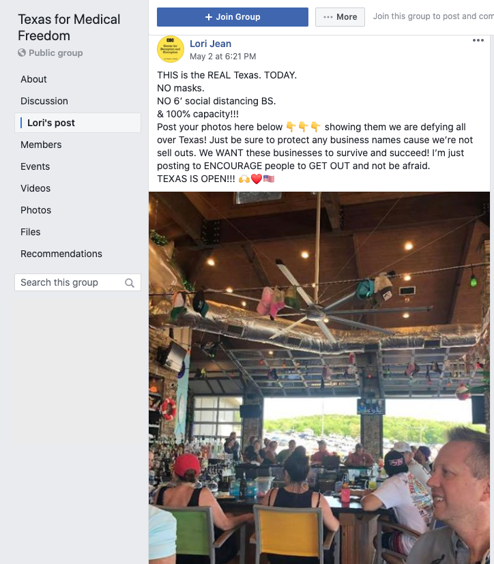Image resolution: width=494 pixels, height=564 pixels.
Task: Open the More options dropdown
Action: click(340, 17)
